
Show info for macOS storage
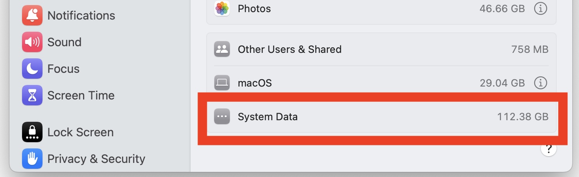[x=540, y=83]
